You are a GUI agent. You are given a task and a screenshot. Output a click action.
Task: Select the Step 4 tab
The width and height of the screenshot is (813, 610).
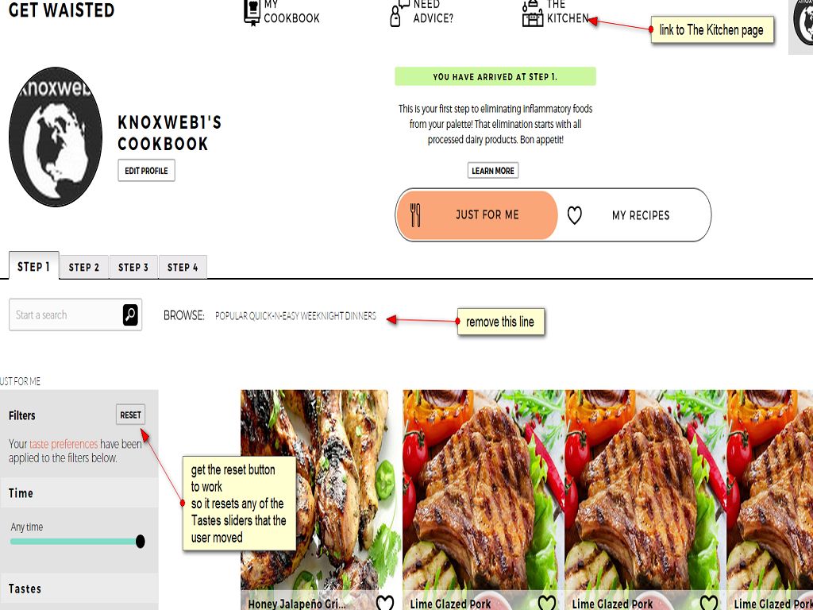(x=183, y=267)
